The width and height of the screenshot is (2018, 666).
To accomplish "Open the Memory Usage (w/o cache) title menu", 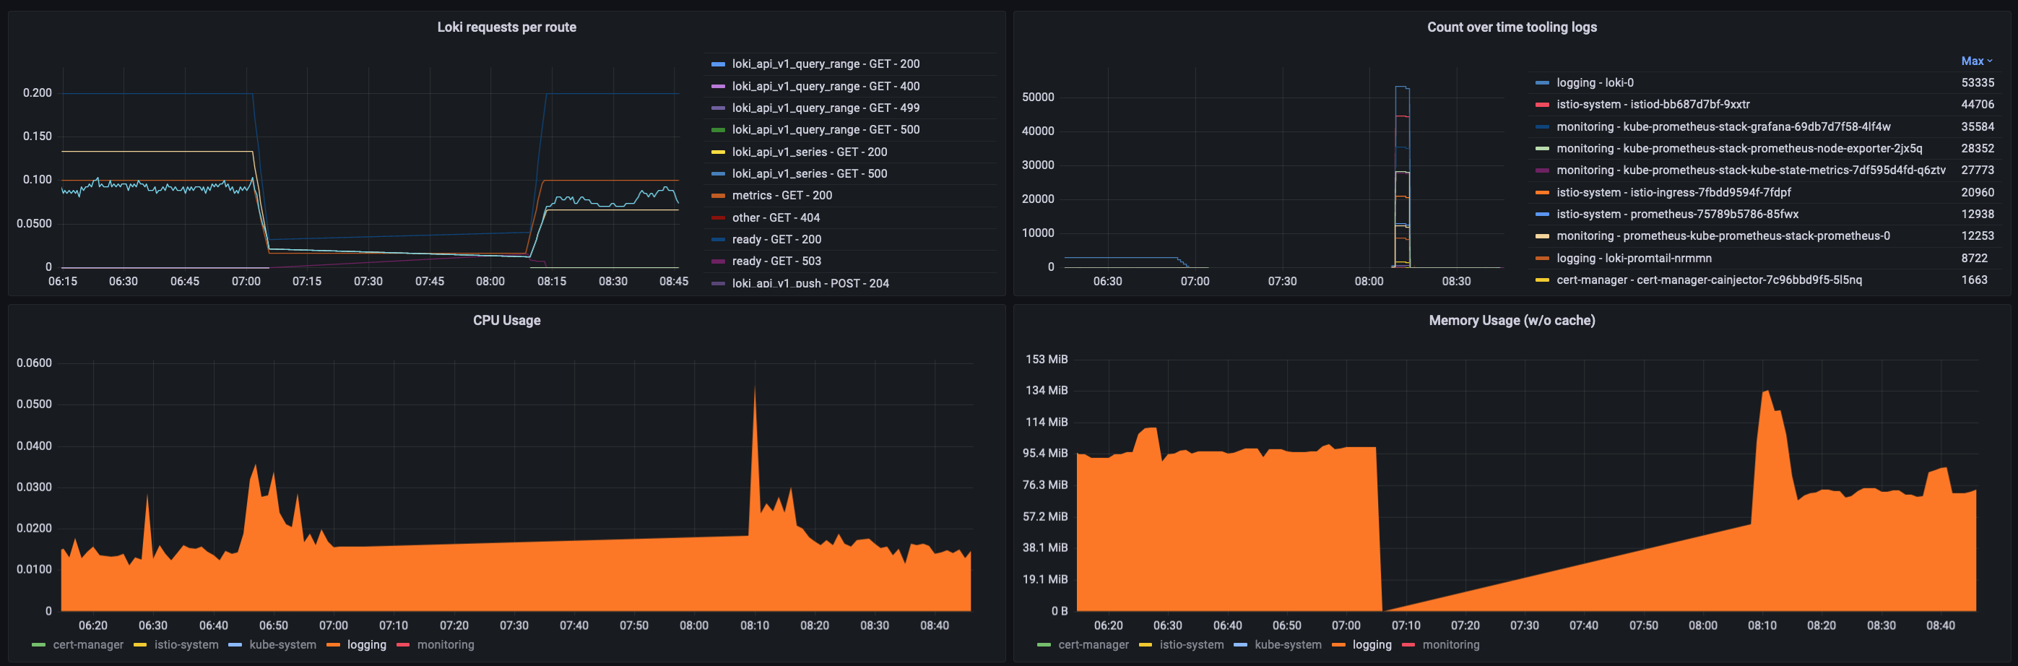I will point(1511,321).
